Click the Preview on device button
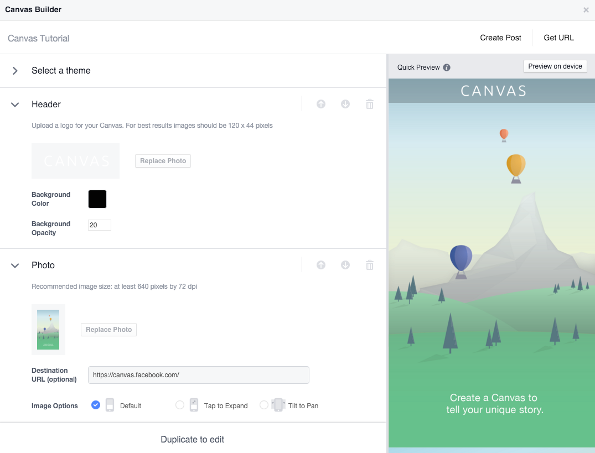 point(555,66)
